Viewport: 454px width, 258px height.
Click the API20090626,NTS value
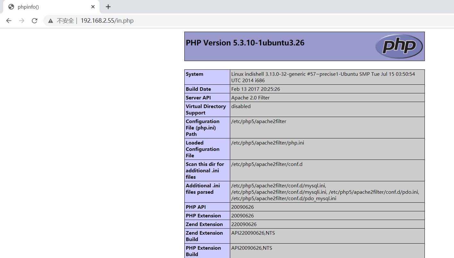[x=252, y=248]
